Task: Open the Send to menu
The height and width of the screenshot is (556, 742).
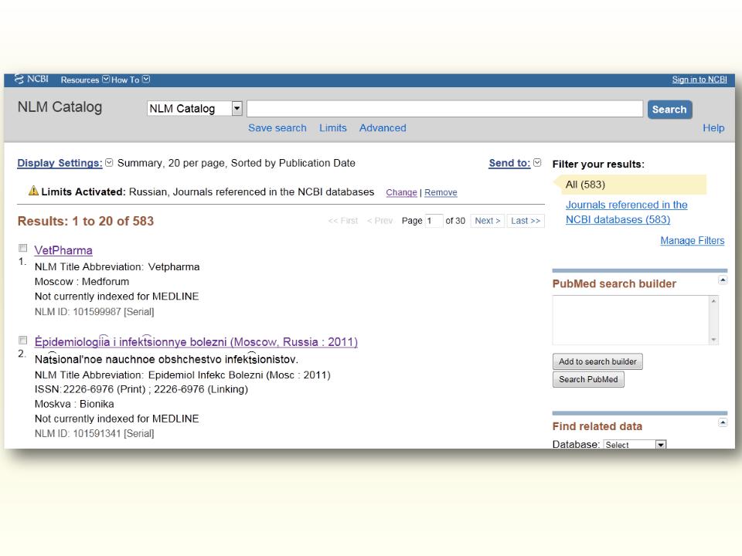Action: pyautogui.click(x=509, y=163)
